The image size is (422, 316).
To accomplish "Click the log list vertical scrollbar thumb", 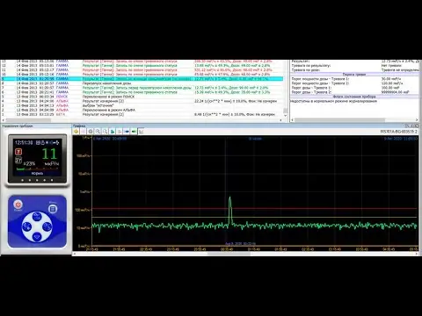I will [x=285, y=111].
